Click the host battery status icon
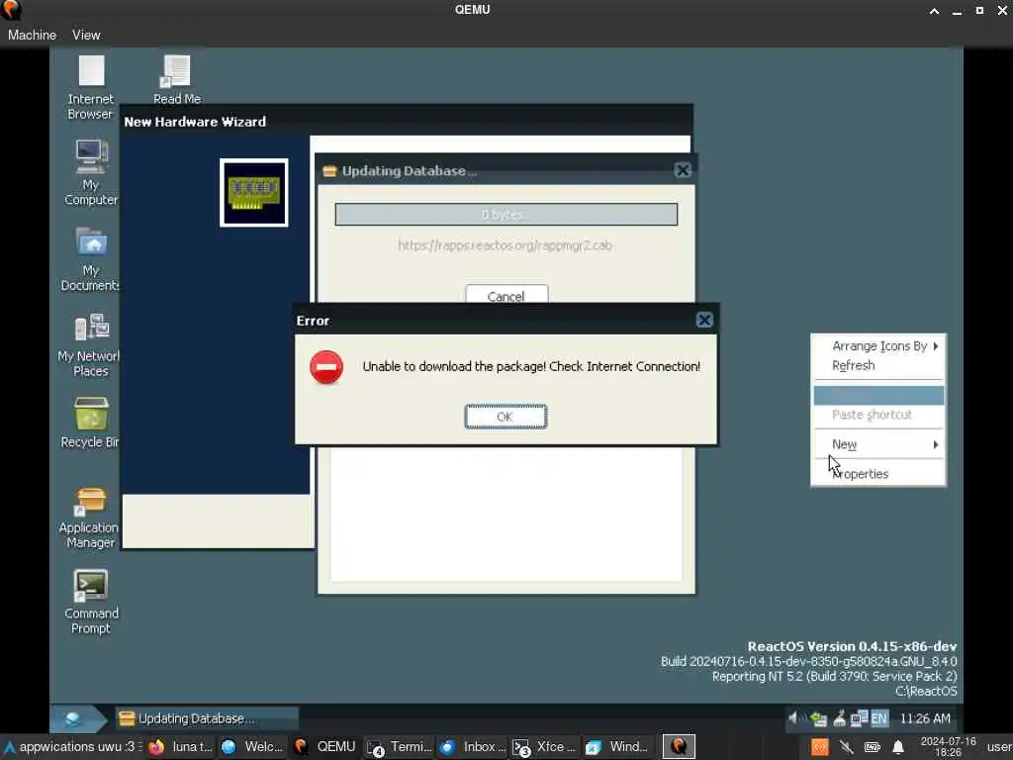 click(x=873, y=748)
